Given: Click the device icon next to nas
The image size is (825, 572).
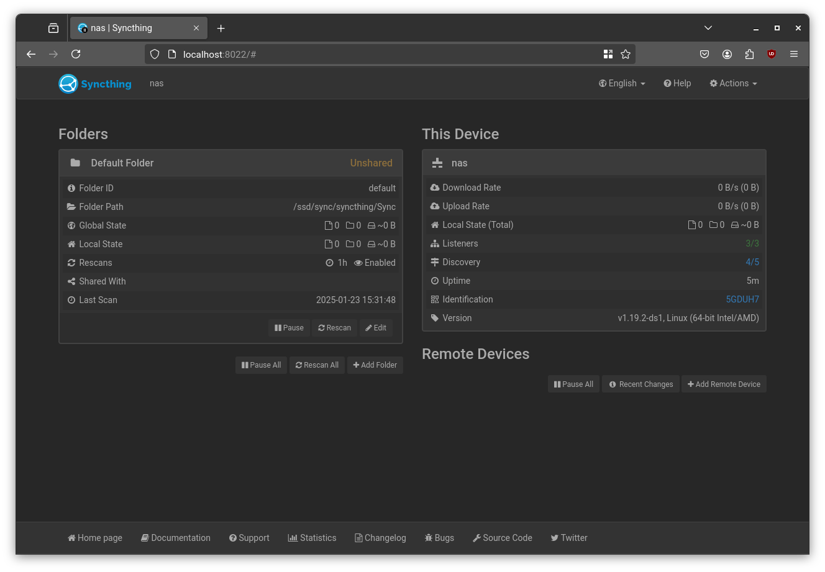Looking at the screenshot, I should (x=437, y=163).
